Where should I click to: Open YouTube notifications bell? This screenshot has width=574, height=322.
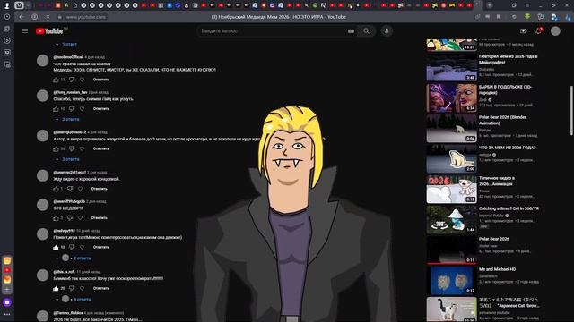(538, 31)
